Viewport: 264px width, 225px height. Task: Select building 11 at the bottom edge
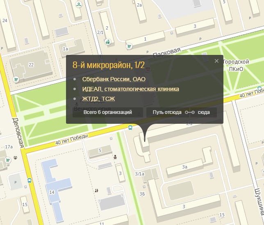point(102,223)
